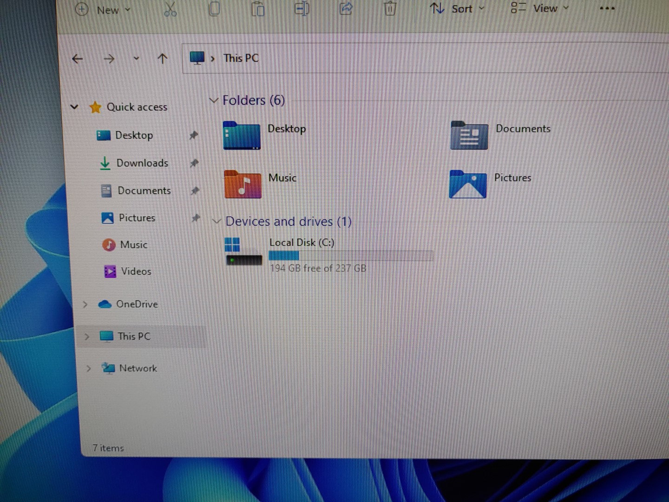Unpin Desktop using its pin icon
This screenshot has width=669, height=502.
[x=194, y=135]
